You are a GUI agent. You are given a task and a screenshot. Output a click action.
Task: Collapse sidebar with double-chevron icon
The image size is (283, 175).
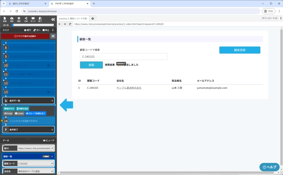point(53,19)
